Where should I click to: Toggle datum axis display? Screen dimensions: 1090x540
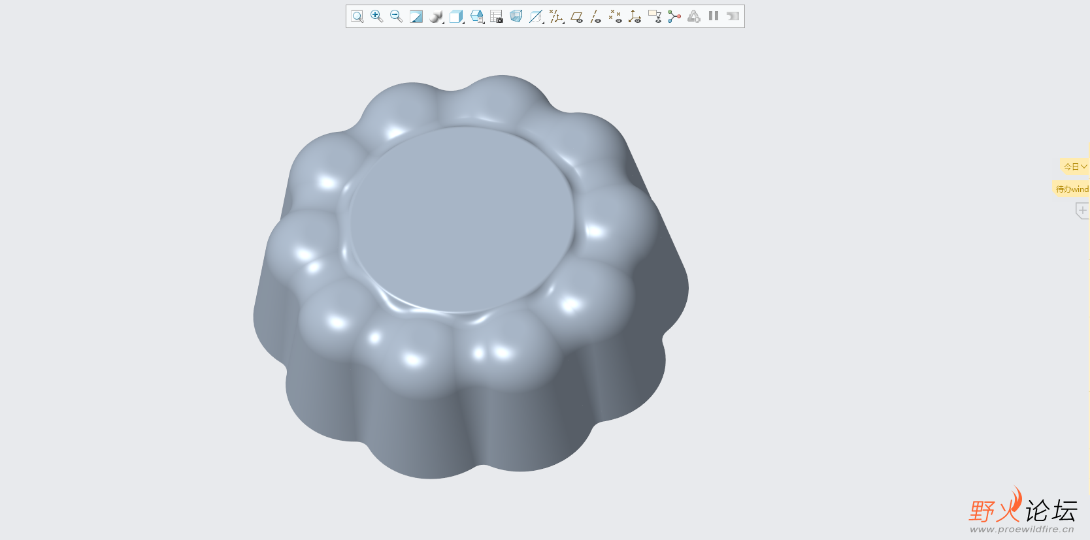pyautogui.click(x=595, y=16)
